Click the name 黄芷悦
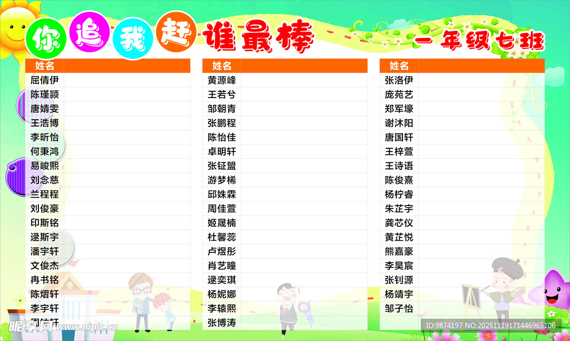This screenshot has height=341, width=570. (399, 237)
